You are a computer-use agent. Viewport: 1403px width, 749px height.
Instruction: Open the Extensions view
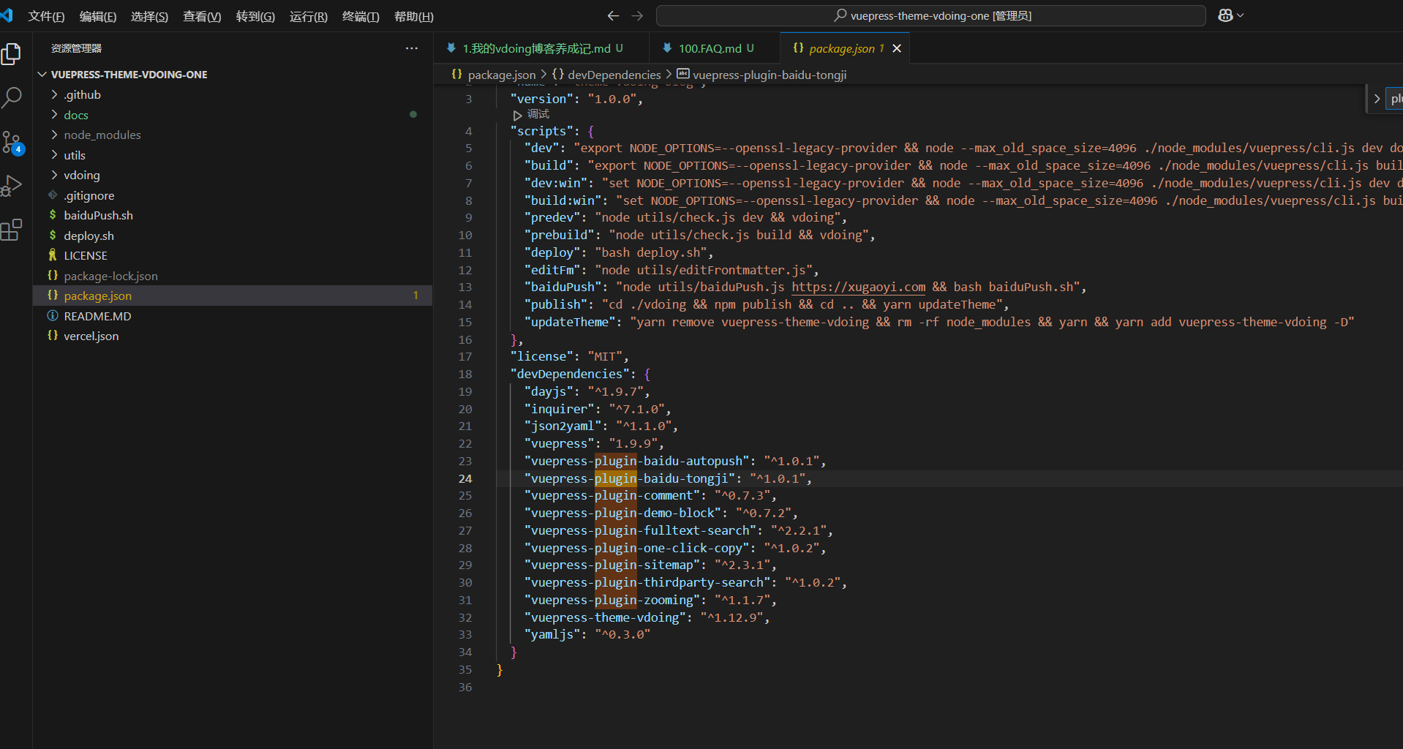[12, 230]
